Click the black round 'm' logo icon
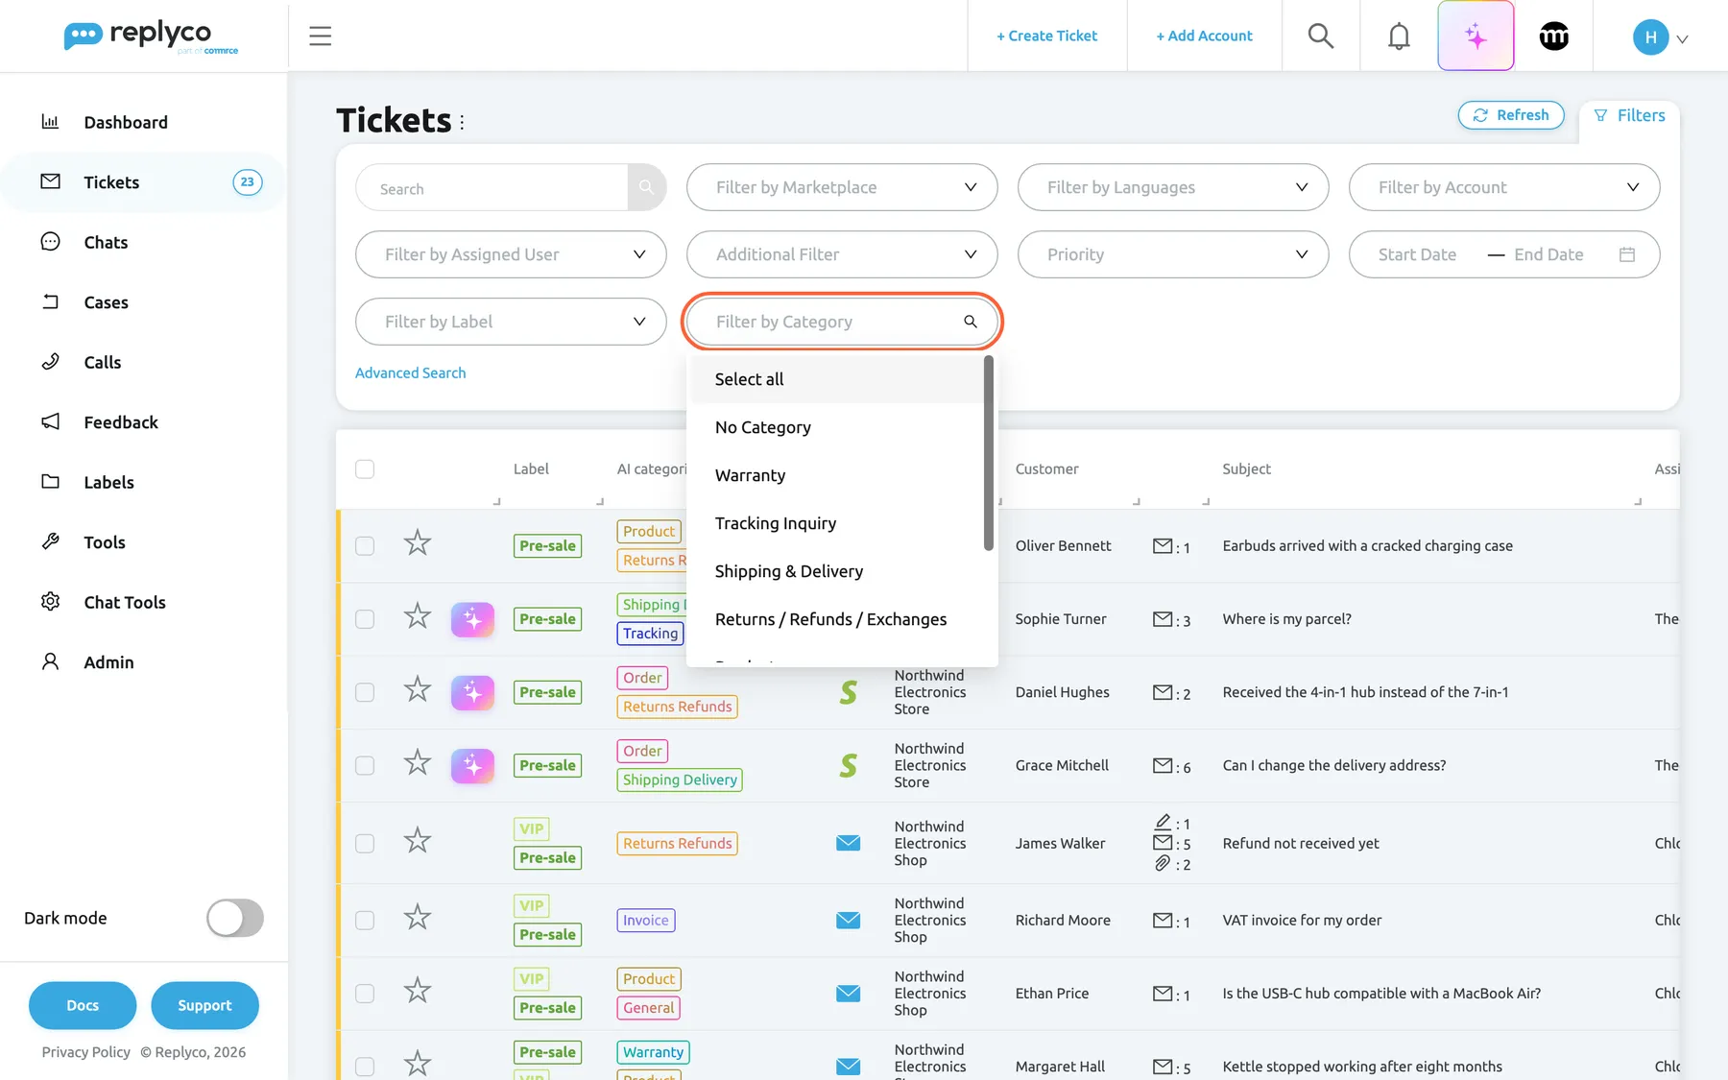The image size is (1728, 1080). (1553, 36)
